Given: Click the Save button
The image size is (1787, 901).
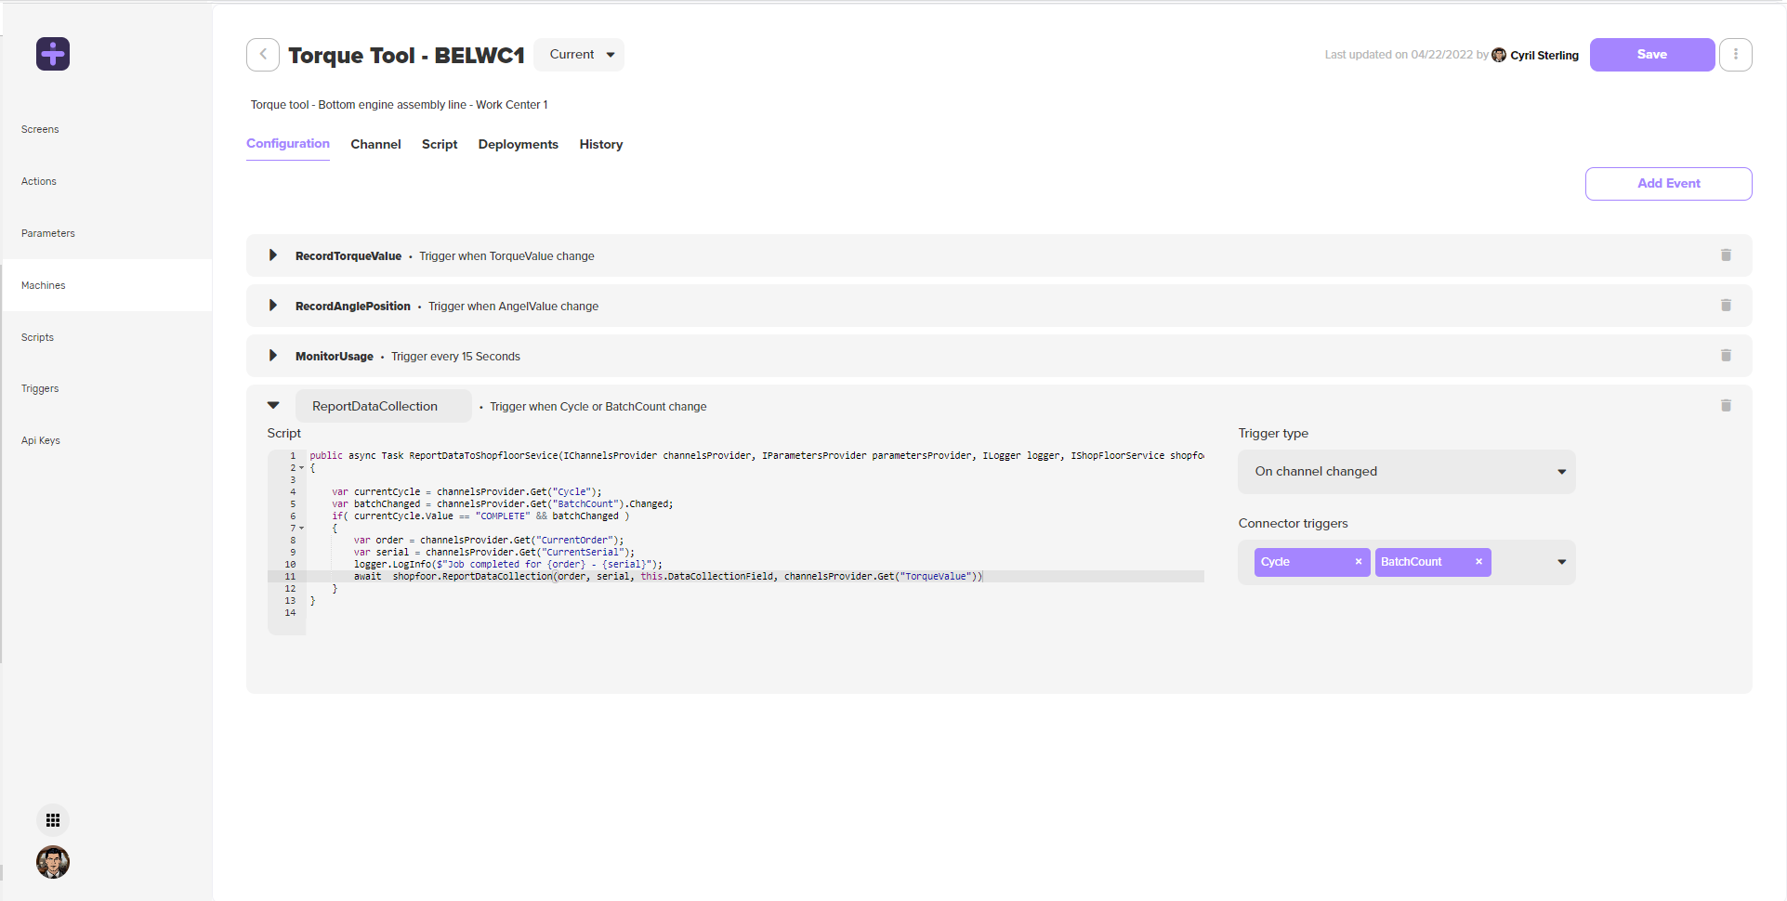Looking at the screenshot, I should click(x=1651, y=54).
